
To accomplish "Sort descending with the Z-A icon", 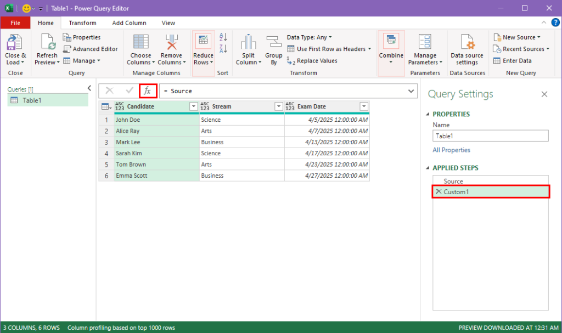I will (x=223, y=48).
